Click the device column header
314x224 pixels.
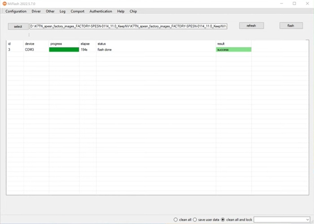(x=30, y=44)
